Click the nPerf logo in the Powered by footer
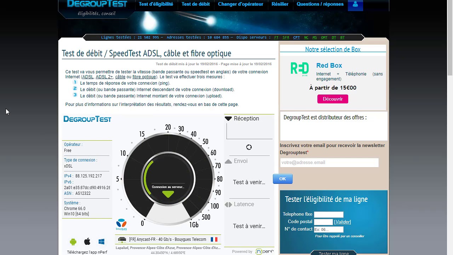This screenshot has width=453, height=255. pos(265,251)
